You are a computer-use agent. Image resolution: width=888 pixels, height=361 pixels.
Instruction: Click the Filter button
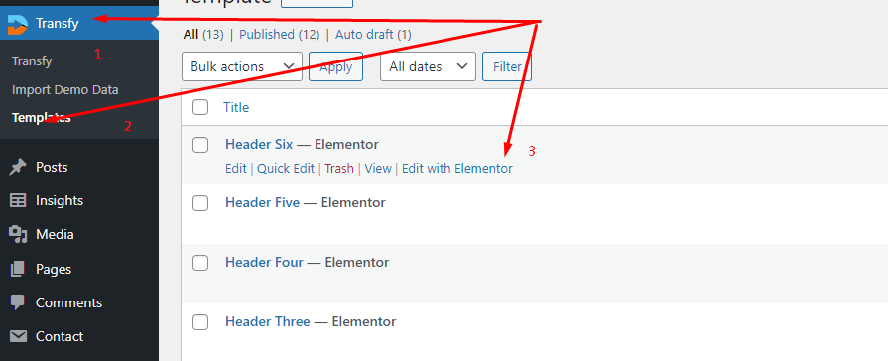click(507, 66)
